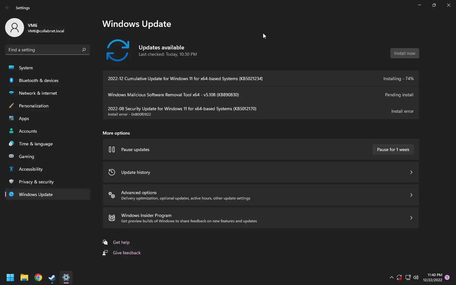Click the Settings gear taskbar icon

66,278
